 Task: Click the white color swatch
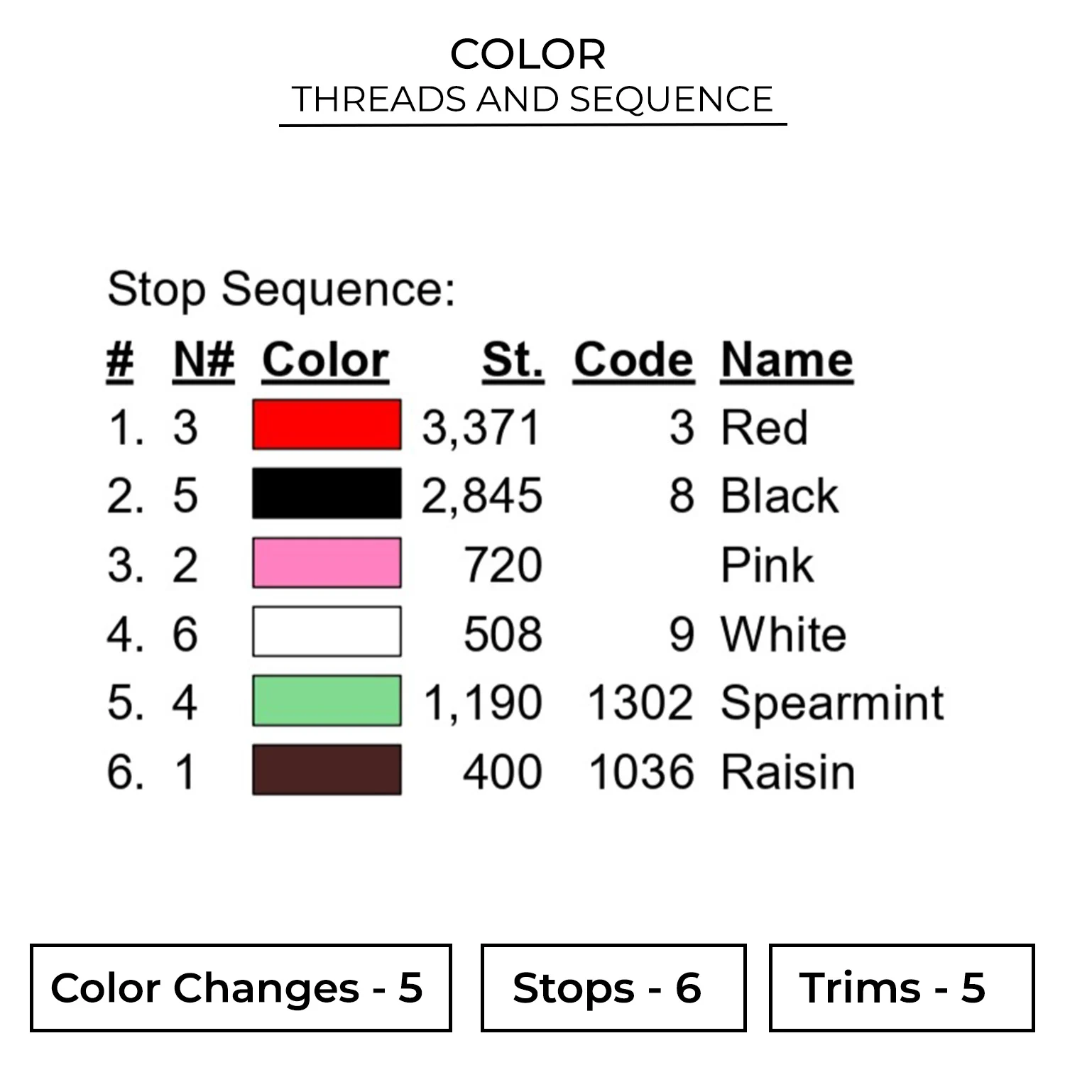(x=327, y=631)
